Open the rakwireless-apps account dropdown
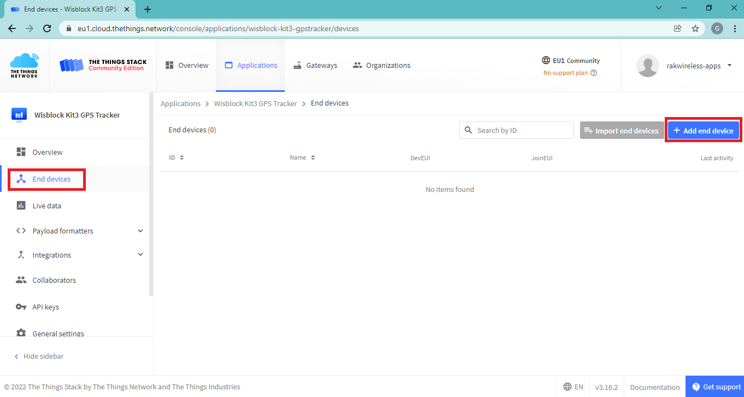The width and height of the screenshot is (744, 397). tap(729, 66)
